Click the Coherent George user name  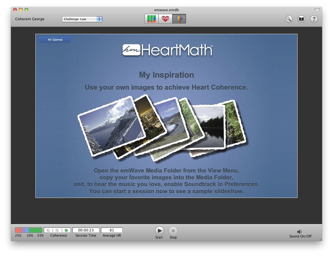pyautogui.click(x=30, y=19)
